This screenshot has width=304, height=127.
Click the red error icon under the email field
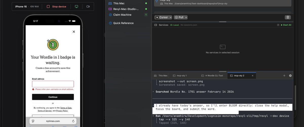(x=33, y=89)
